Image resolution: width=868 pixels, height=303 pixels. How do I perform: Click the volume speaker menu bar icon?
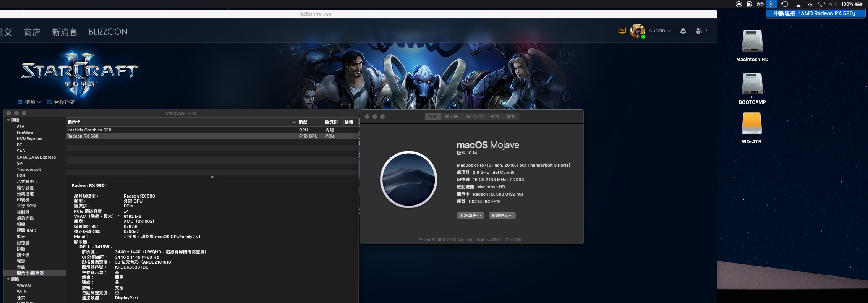(x=833, y=4)
